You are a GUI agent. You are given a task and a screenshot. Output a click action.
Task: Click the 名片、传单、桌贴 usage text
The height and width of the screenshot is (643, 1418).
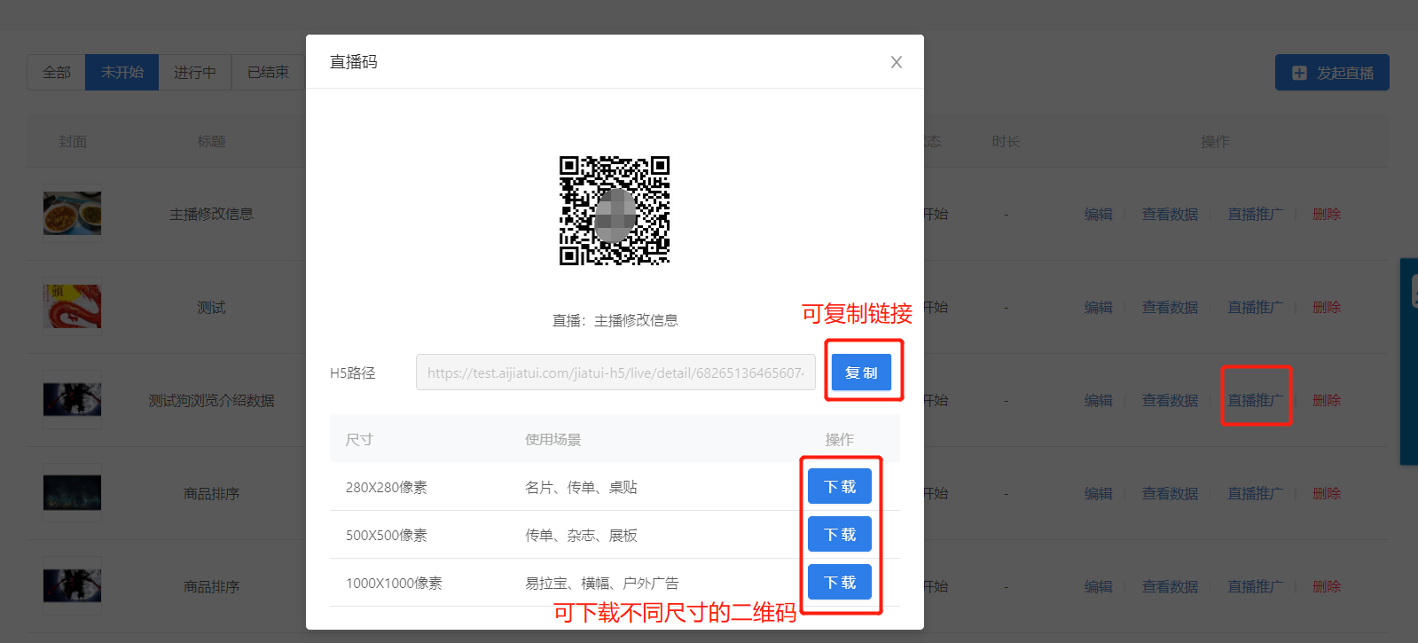tap(581, 487)
